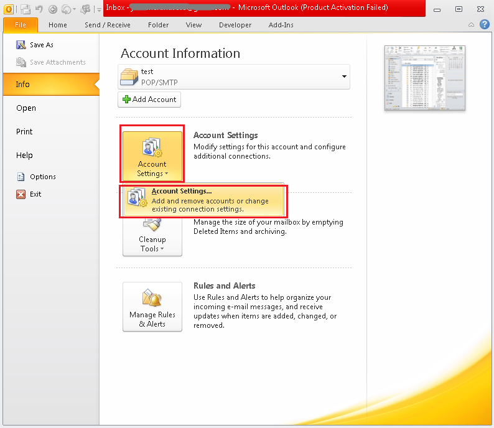Switch to the Send / Receive tab
The height and width of the screenshot is (428, 494).
(x=108, y=25)
